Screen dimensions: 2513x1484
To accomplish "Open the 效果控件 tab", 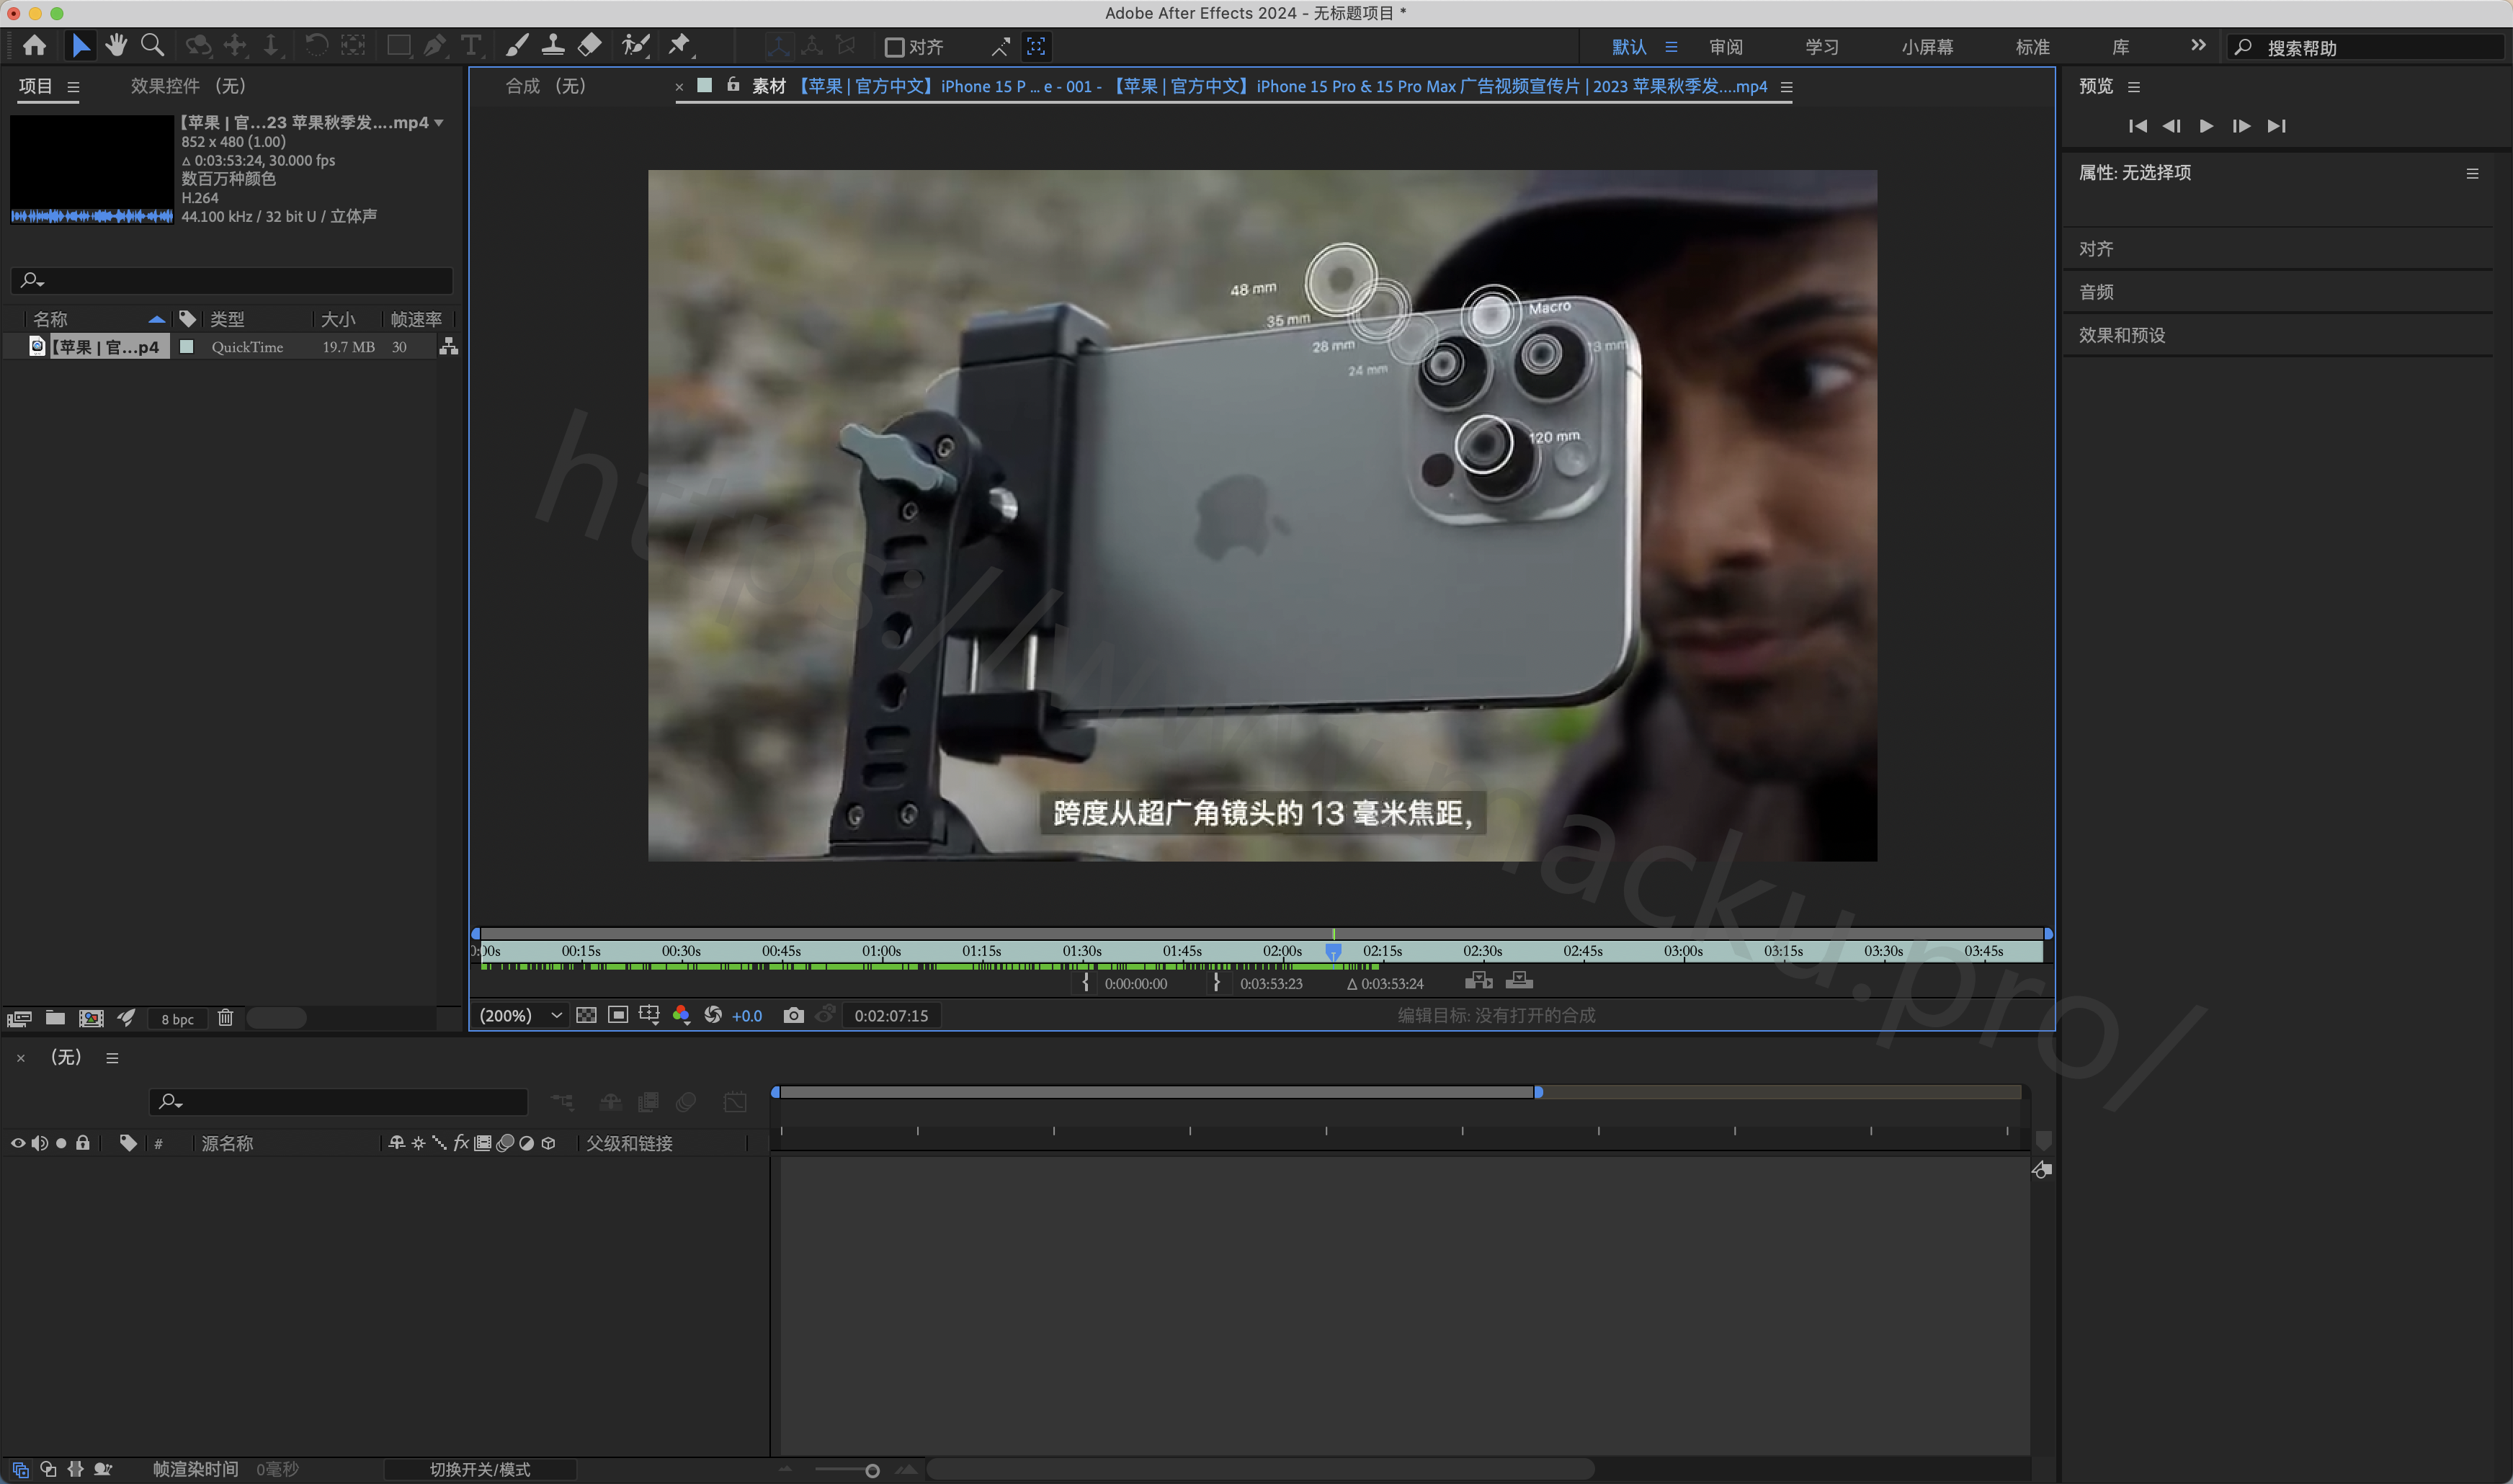I will tap(188, 86).
